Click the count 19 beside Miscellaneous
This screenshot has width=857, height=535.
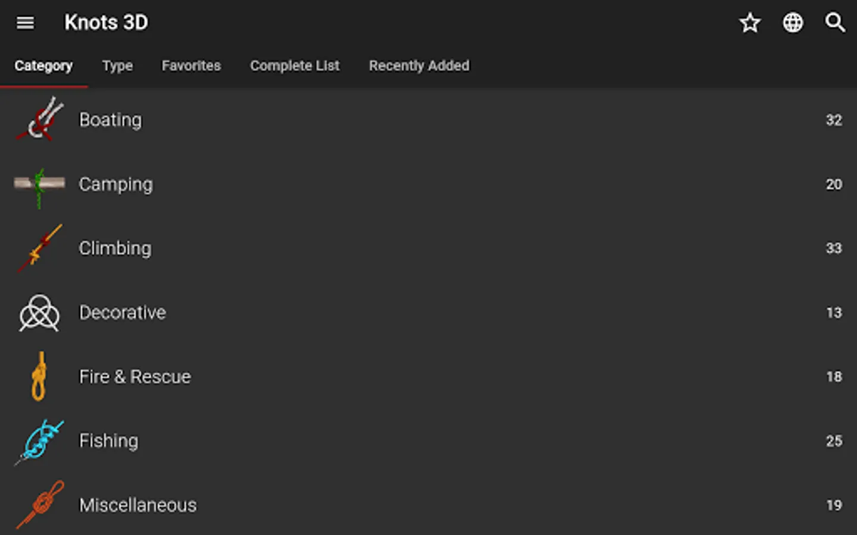834,505
